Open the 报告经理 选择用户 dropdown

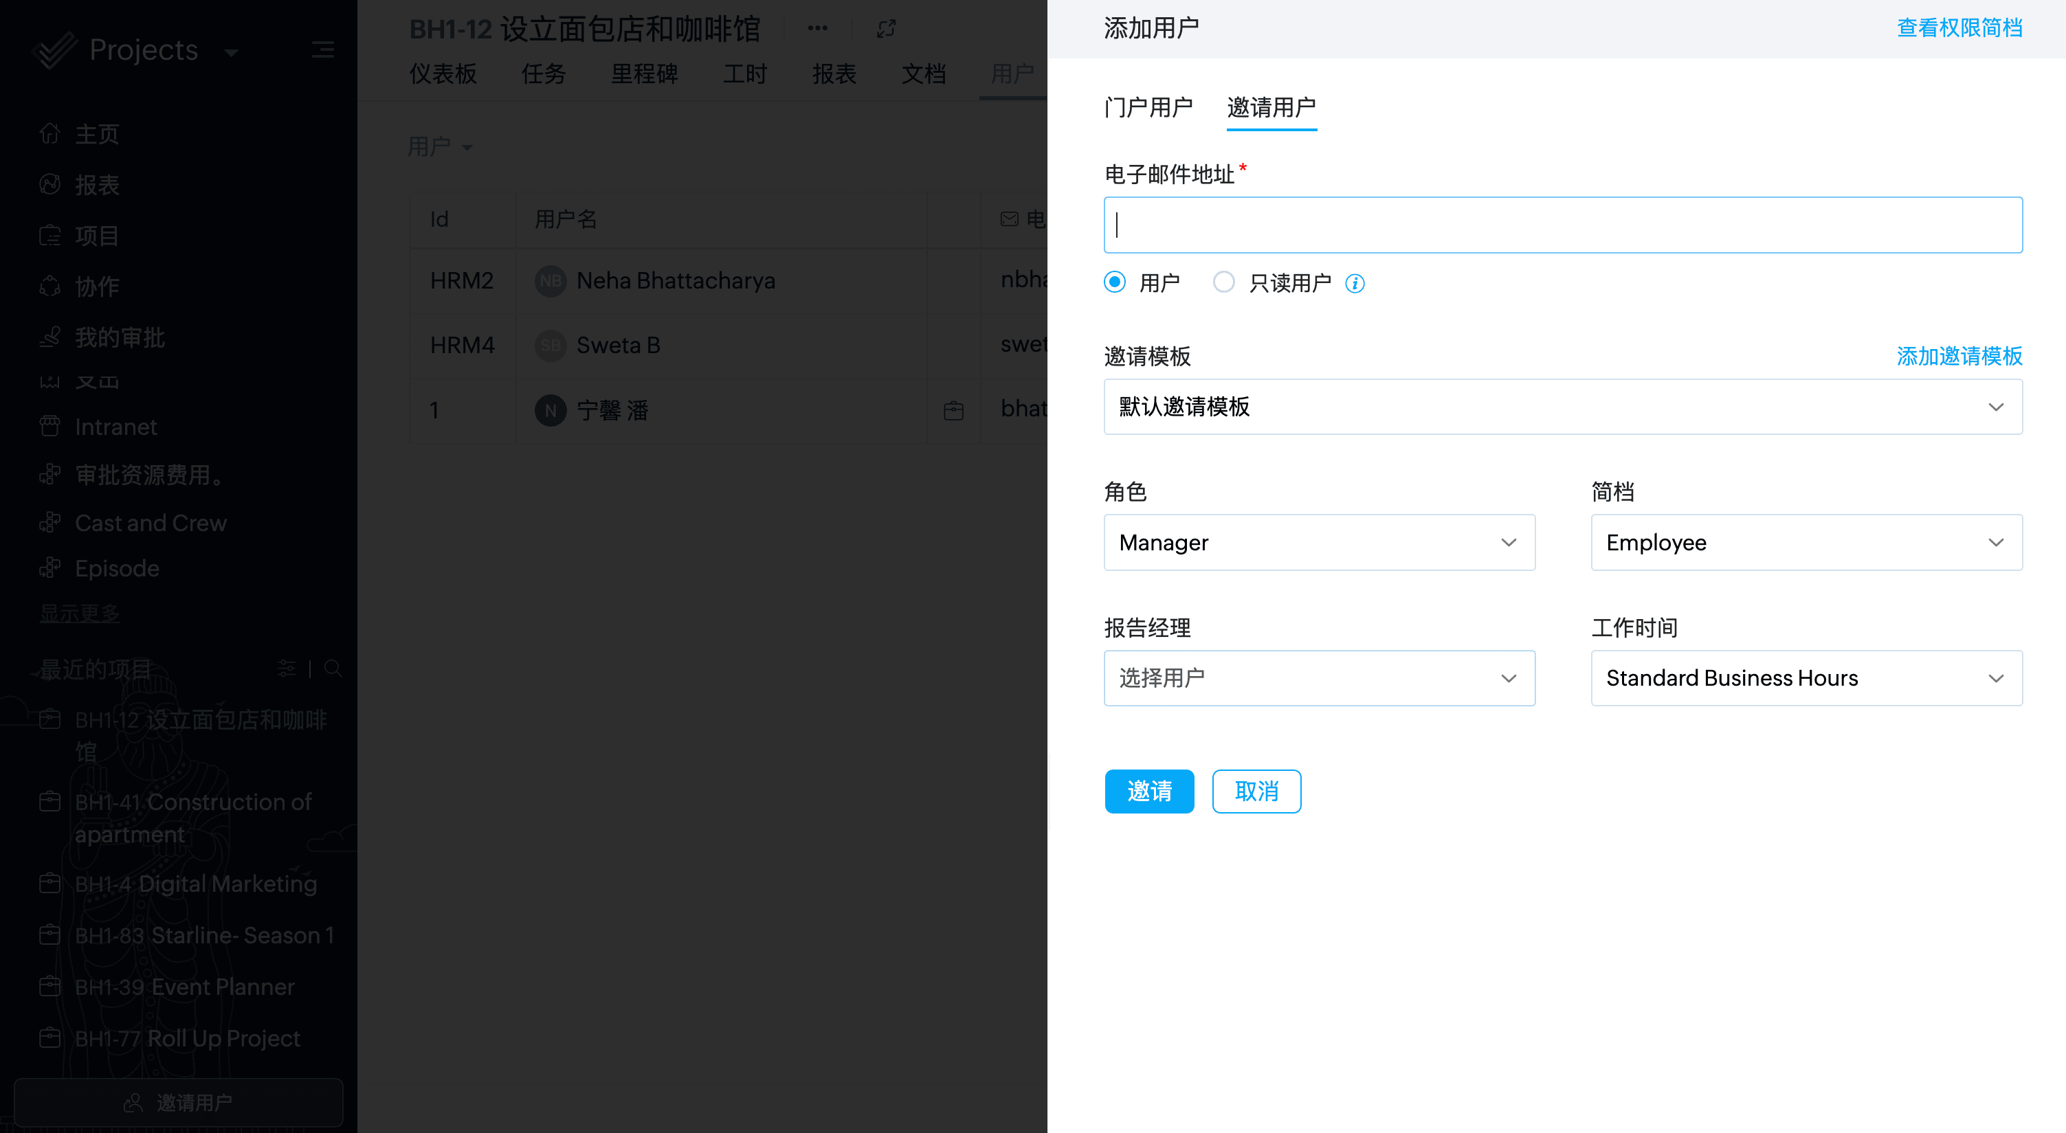[x=1318, y=678]
